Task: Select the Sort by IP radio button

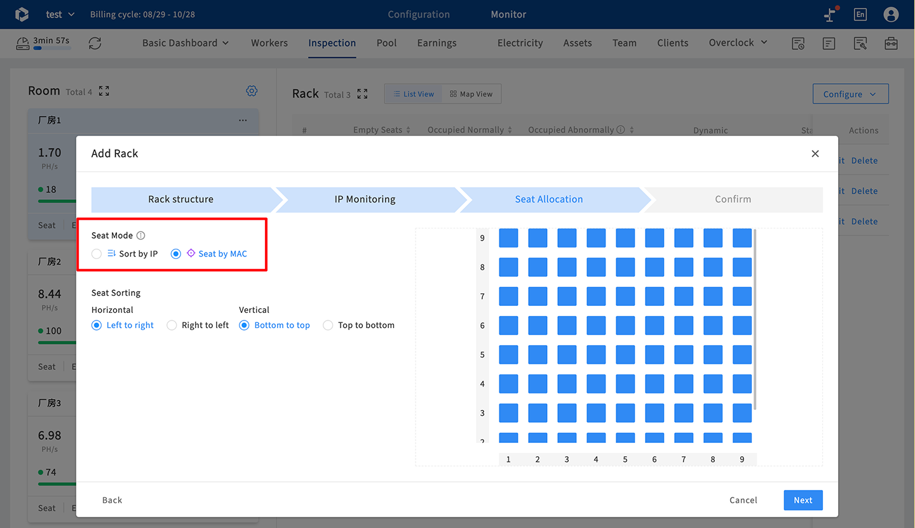Action: [97, 254]
